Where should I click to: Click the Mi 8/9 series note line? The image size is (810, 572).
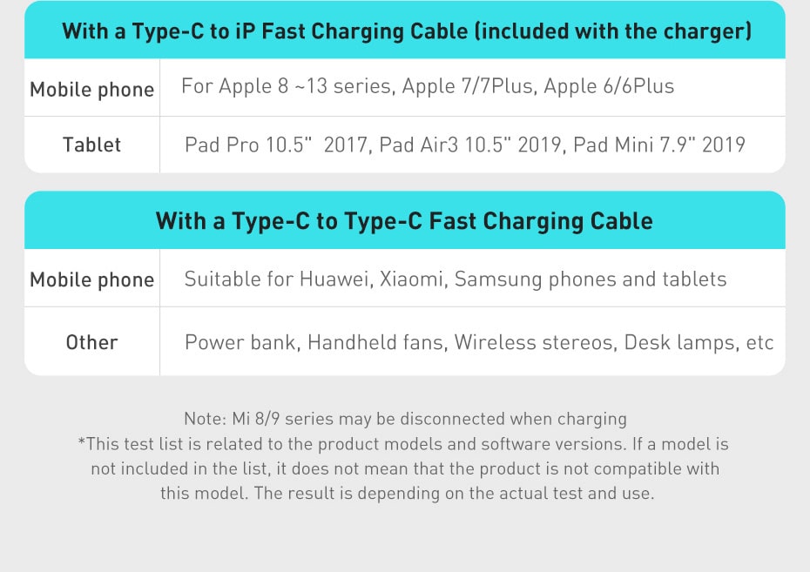click(x=405, y=419)
